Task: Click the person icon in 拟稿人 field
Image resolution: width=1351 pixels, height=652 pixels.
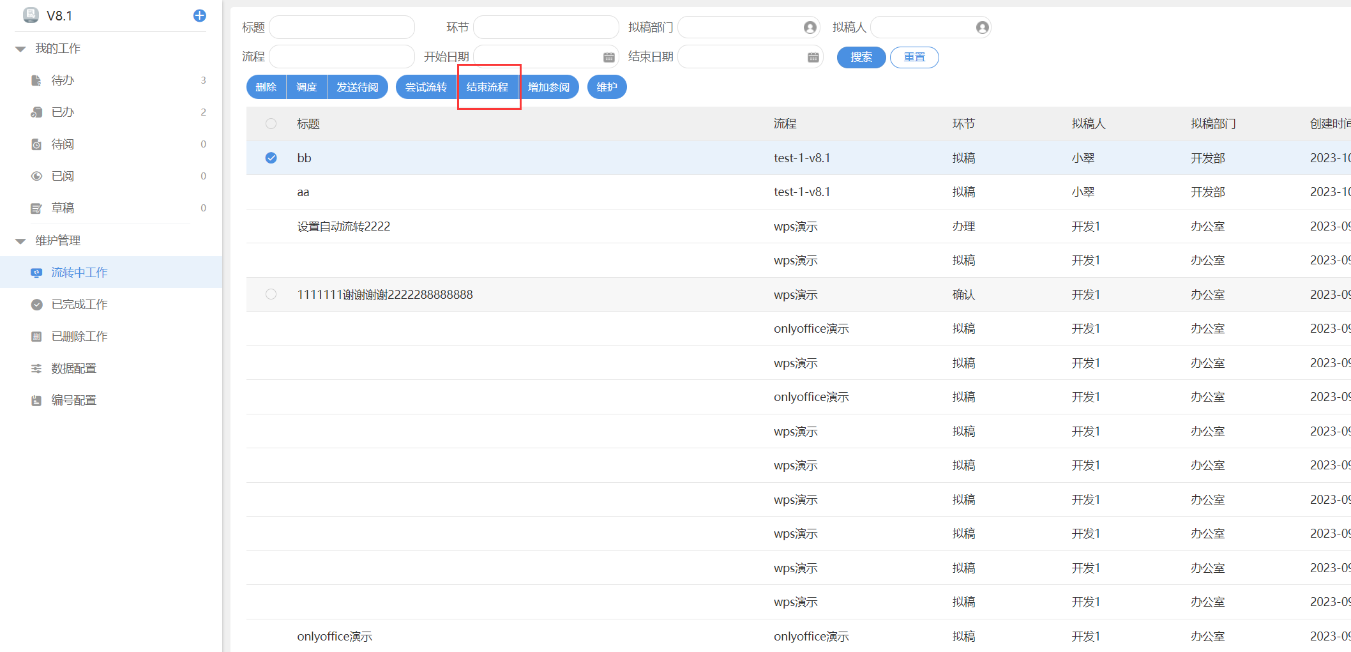Action: tap(983, 27)
